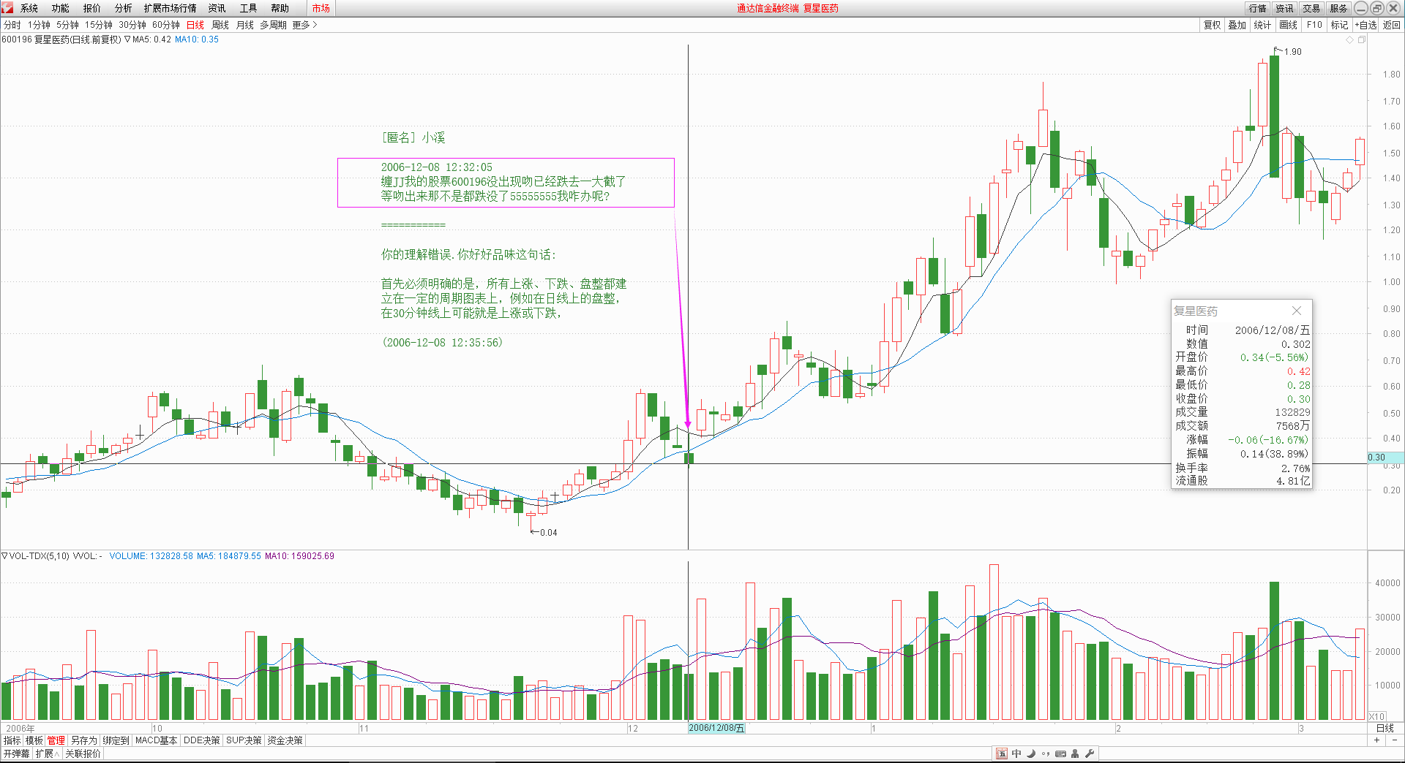The height and width of the screenshot is (763, 1405).
Task: Open the IME soft keyboard icon
Action: point(1060,753)
